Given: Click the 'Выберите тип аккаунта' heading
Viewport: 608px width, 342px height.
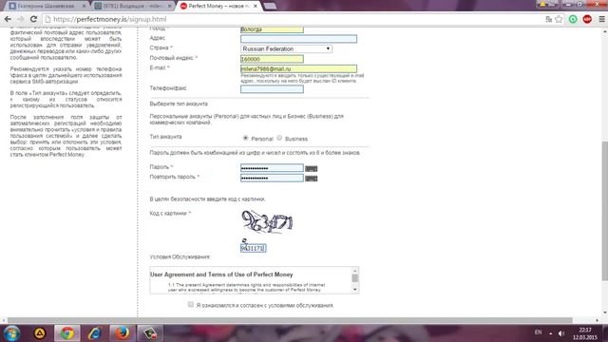Looking at the screenshot, I should 179,104.
